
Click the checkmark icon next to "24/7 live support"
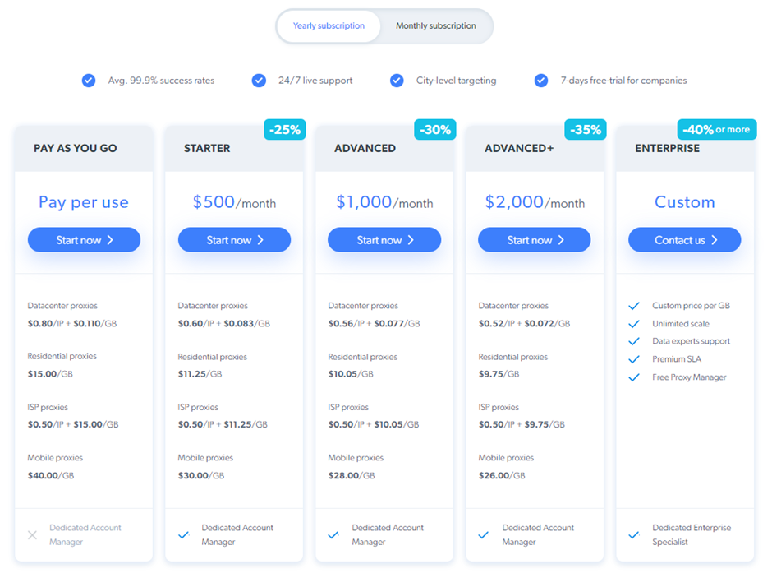click(259, 81)
